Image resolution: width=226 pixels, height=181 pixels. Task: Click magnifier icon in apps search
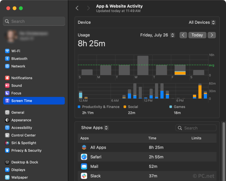click(180, 128)
